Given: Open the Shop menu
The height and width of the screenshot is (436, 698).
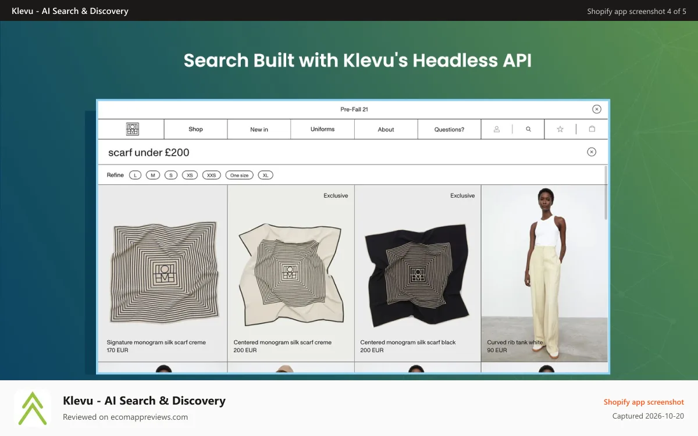Looking at the screenshot, I should 195,129.
